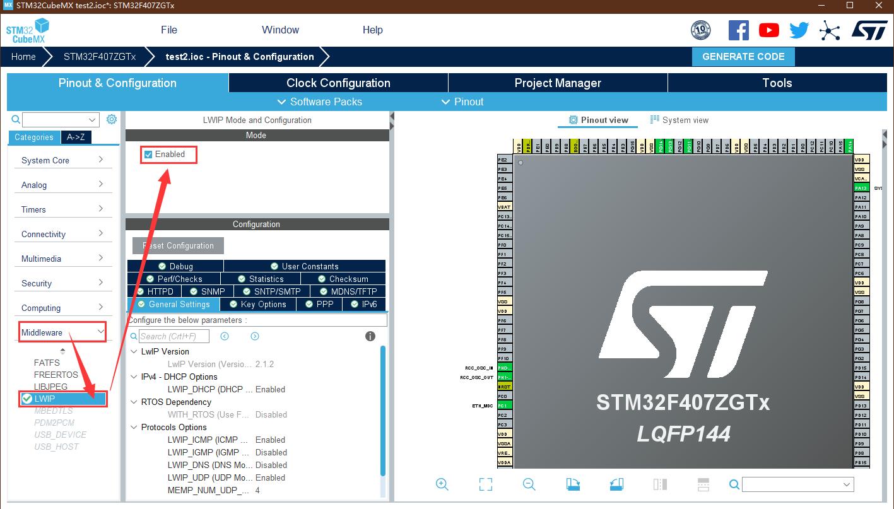Image resolution: width=894 pixels, height=509 pixels.
Task: Fit chip to window with best-fit icon
Action: pos(485,484)
